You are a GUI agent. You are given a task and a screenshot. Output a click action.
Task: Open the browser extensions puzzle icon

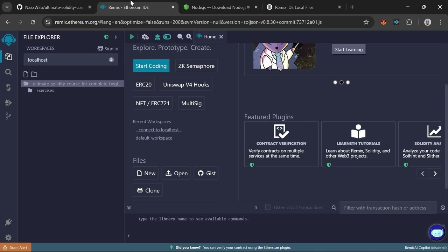point(409,22)
